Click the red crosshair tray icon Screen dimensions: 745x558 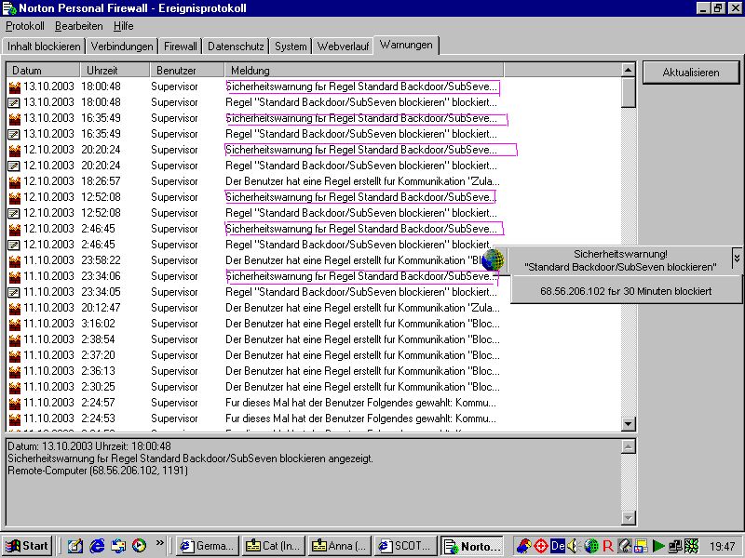(x=541, y=546)
